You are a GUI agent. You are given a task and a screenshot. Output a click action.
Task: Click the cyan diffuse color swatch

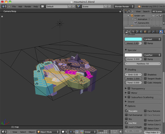point(133,39)
